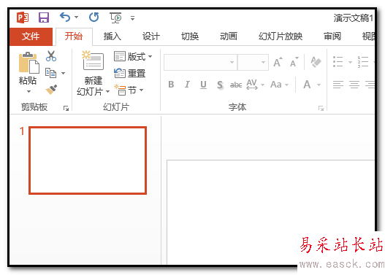
Task: Select slide 1 thumbnail
Action: 88,160
